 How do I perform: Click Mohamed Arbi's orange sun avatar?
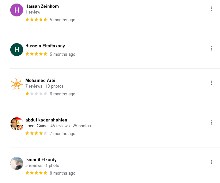[17, 84]
